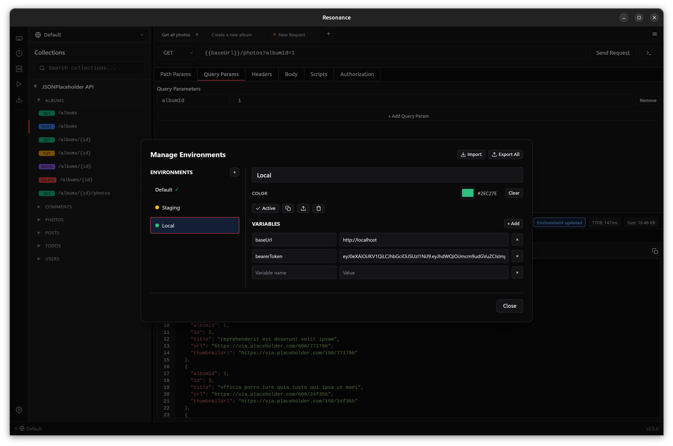Open PATCH /albums/{id} request
Image resolution: width=673 pixels, height=446 pixels.
90,166
